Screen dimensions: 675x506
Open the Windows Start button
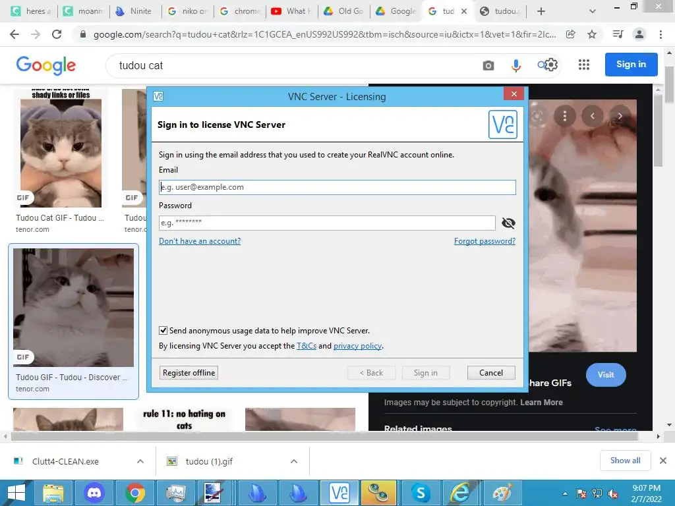(x=16, y=493)
